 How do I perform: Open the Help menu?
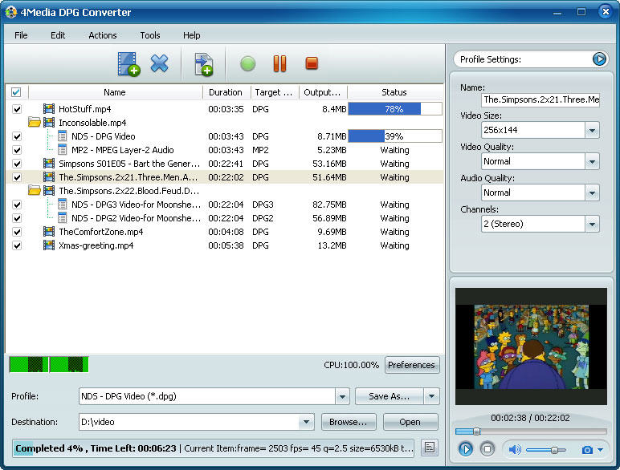pyautogui.click(x=191, y=35)
